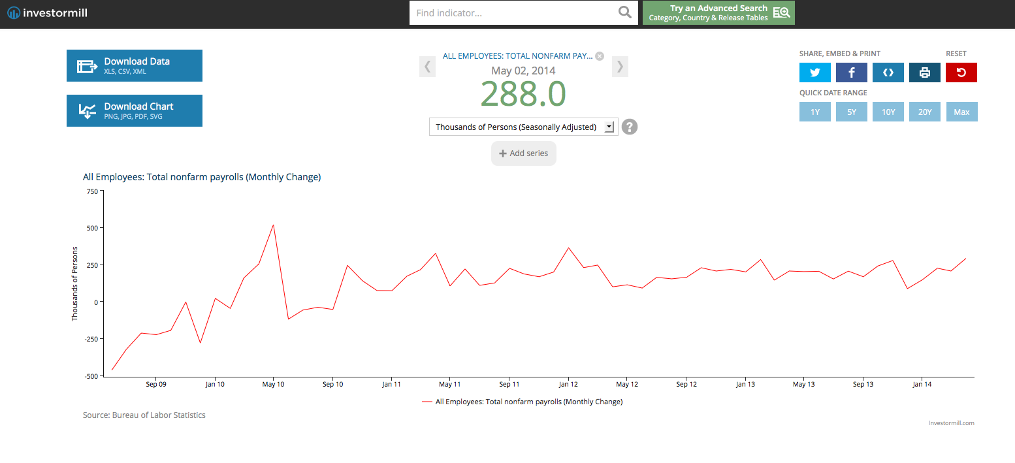Open the gray help question mark

point(629,127)
